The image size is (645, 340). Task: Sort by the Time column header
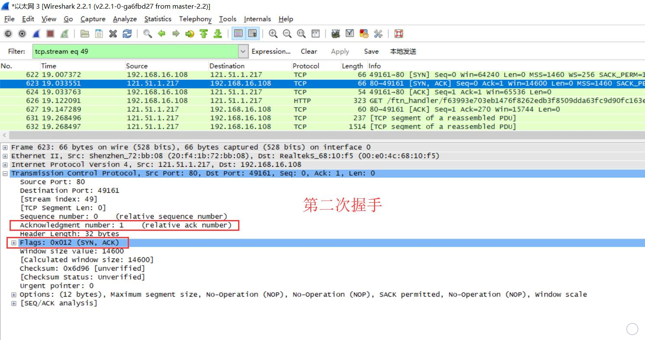coord(82,66)
